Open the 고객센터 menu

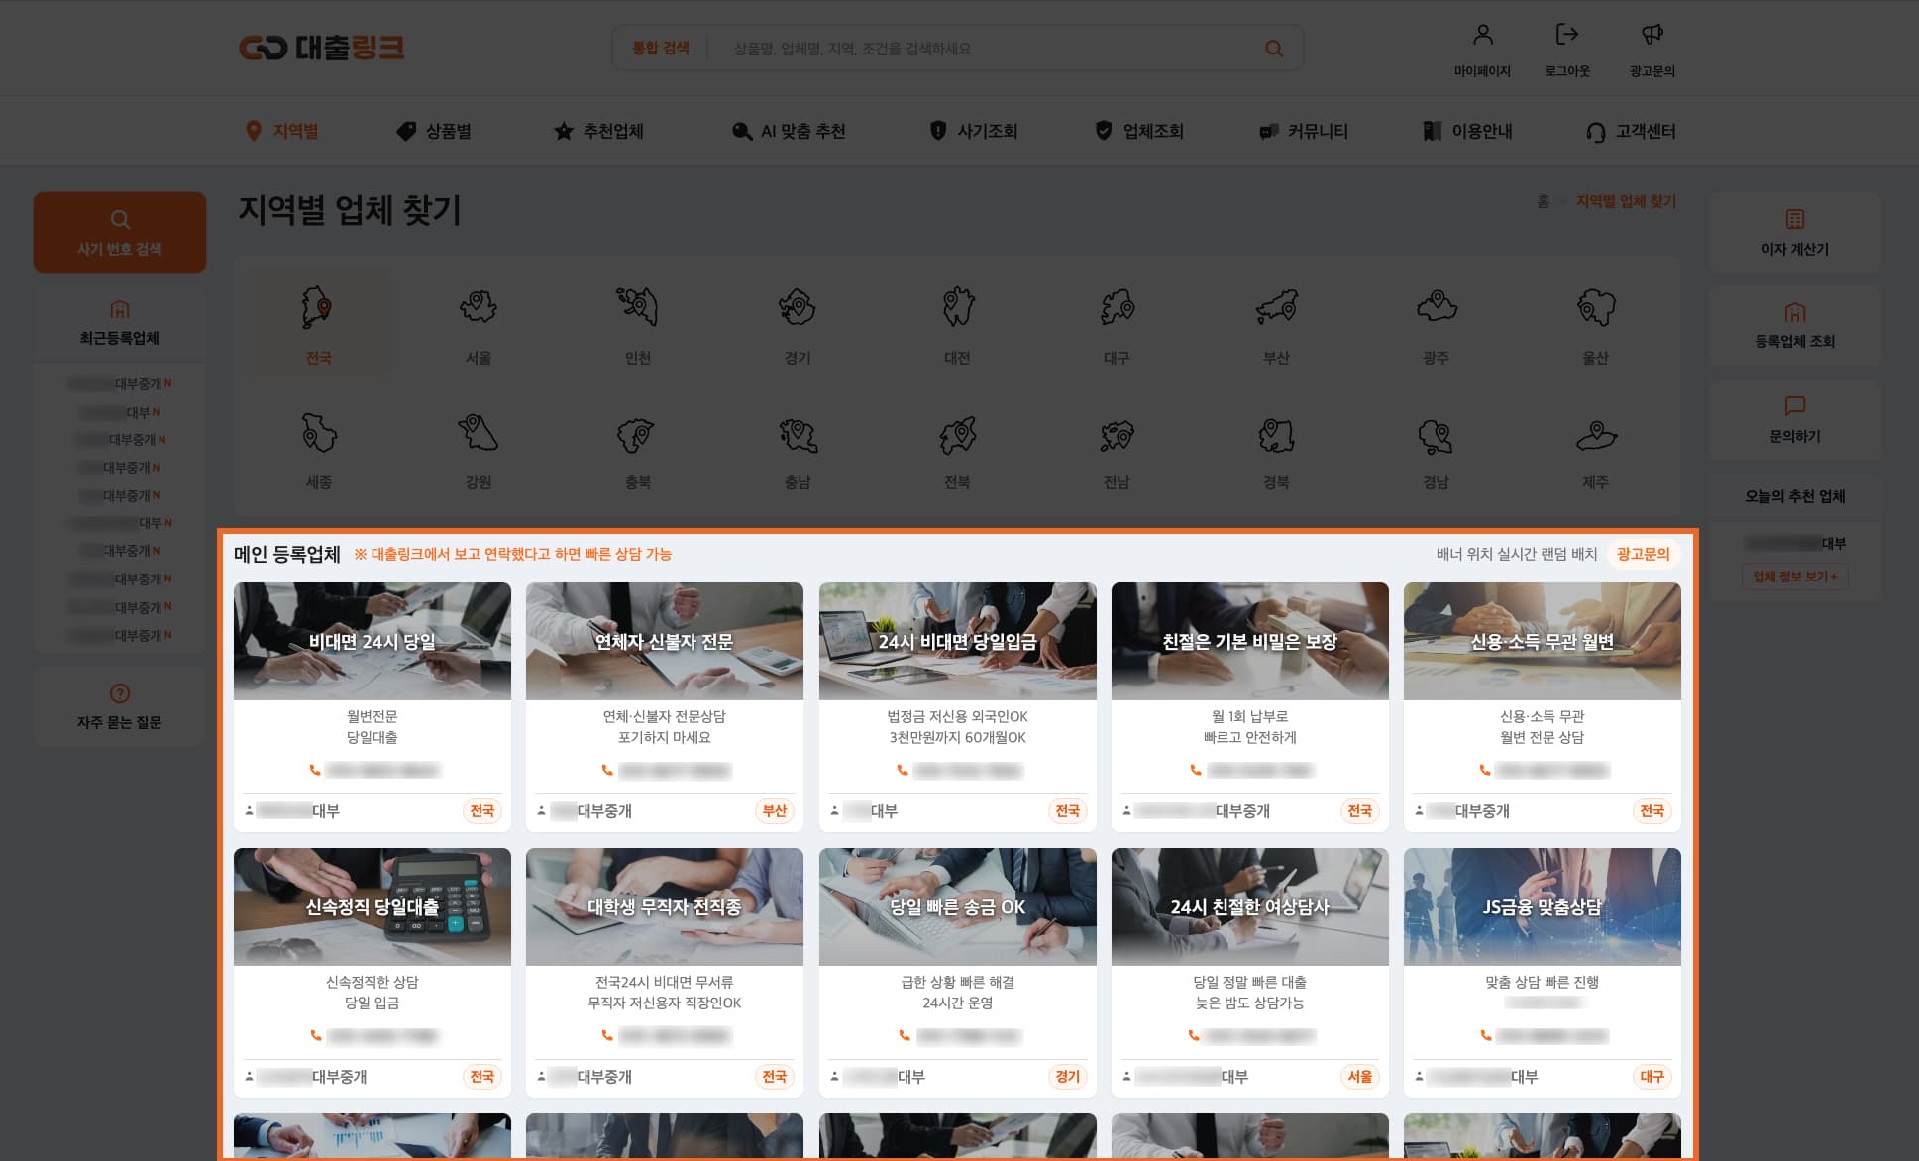[1630, 131]
